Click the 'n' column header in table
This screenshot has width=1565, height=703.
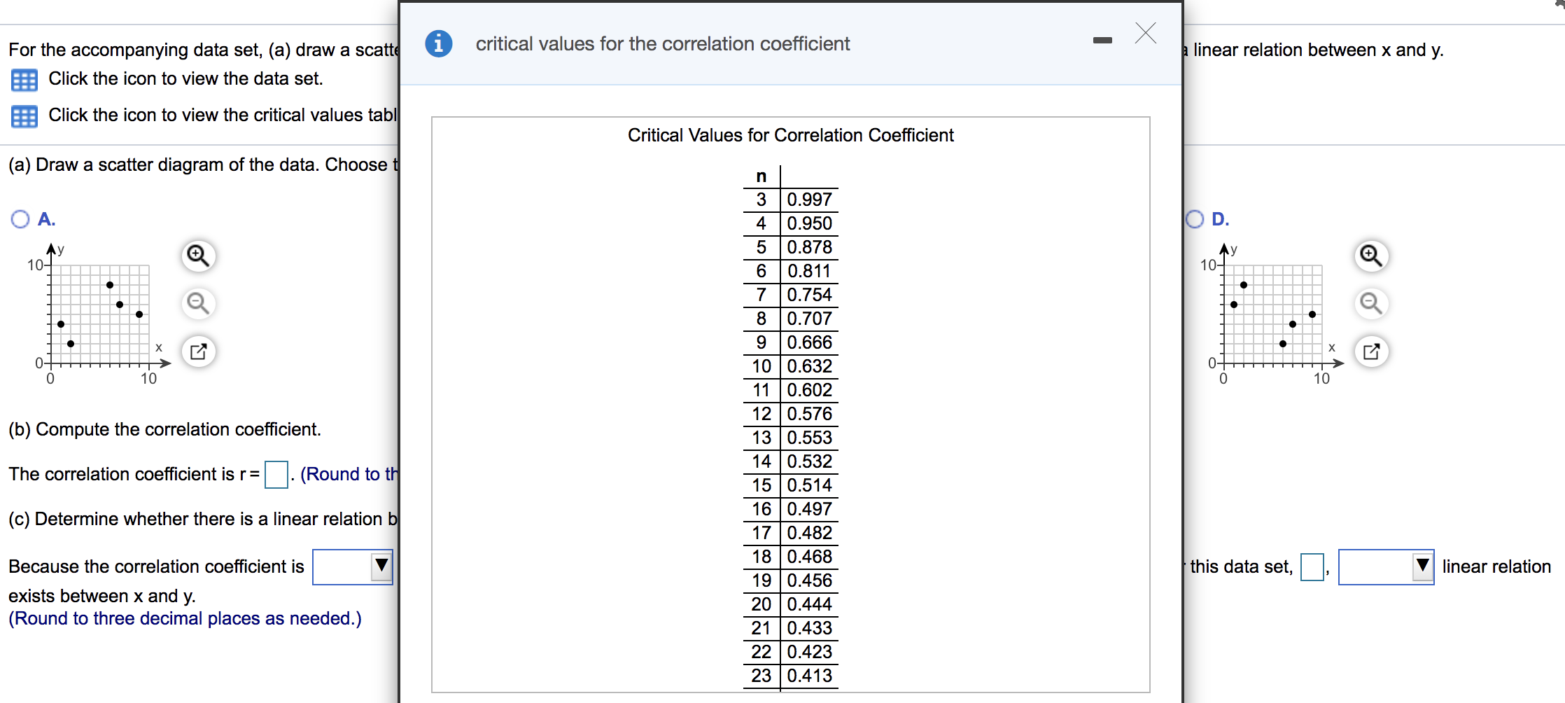point(762,176)
